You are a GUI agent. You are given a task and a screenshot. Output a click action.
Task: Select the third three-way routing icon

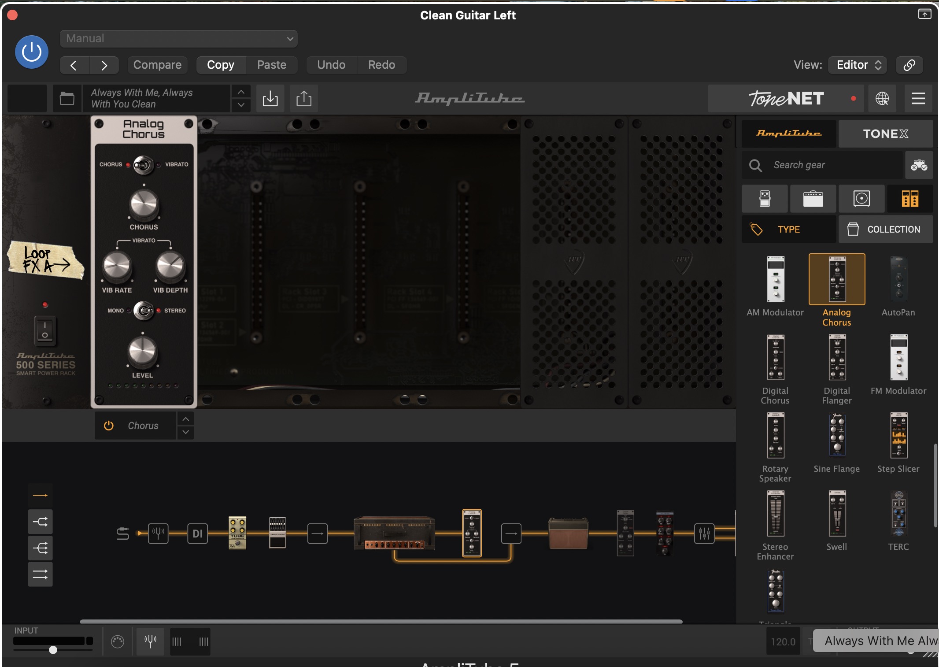click(x=40, y=548)
